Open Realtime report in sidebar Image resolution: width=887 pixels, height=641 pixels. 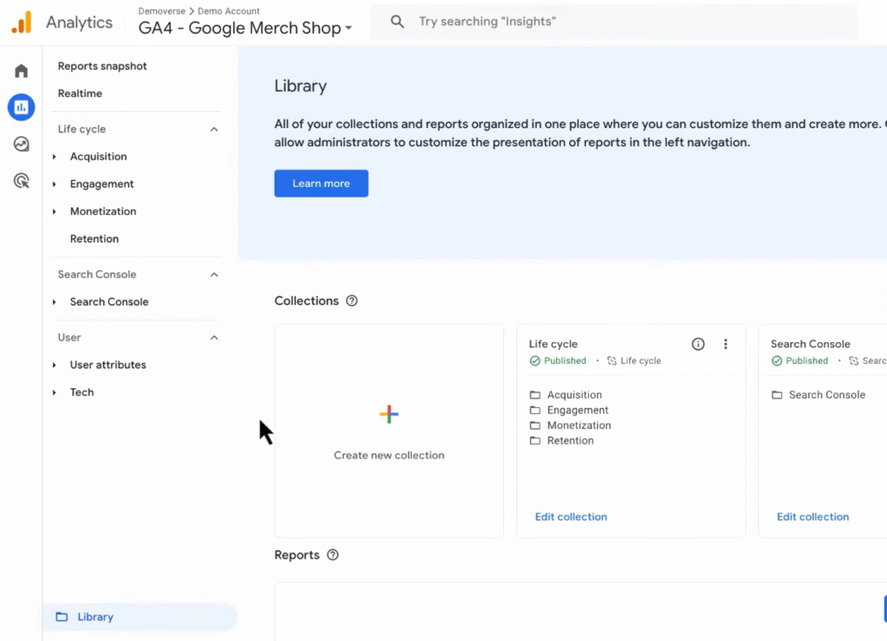[x=80, y=94]
